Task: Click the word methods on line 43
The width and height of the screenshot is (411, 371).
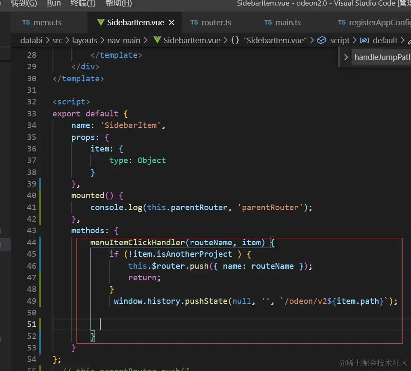Action: click(x=88, y=231)
